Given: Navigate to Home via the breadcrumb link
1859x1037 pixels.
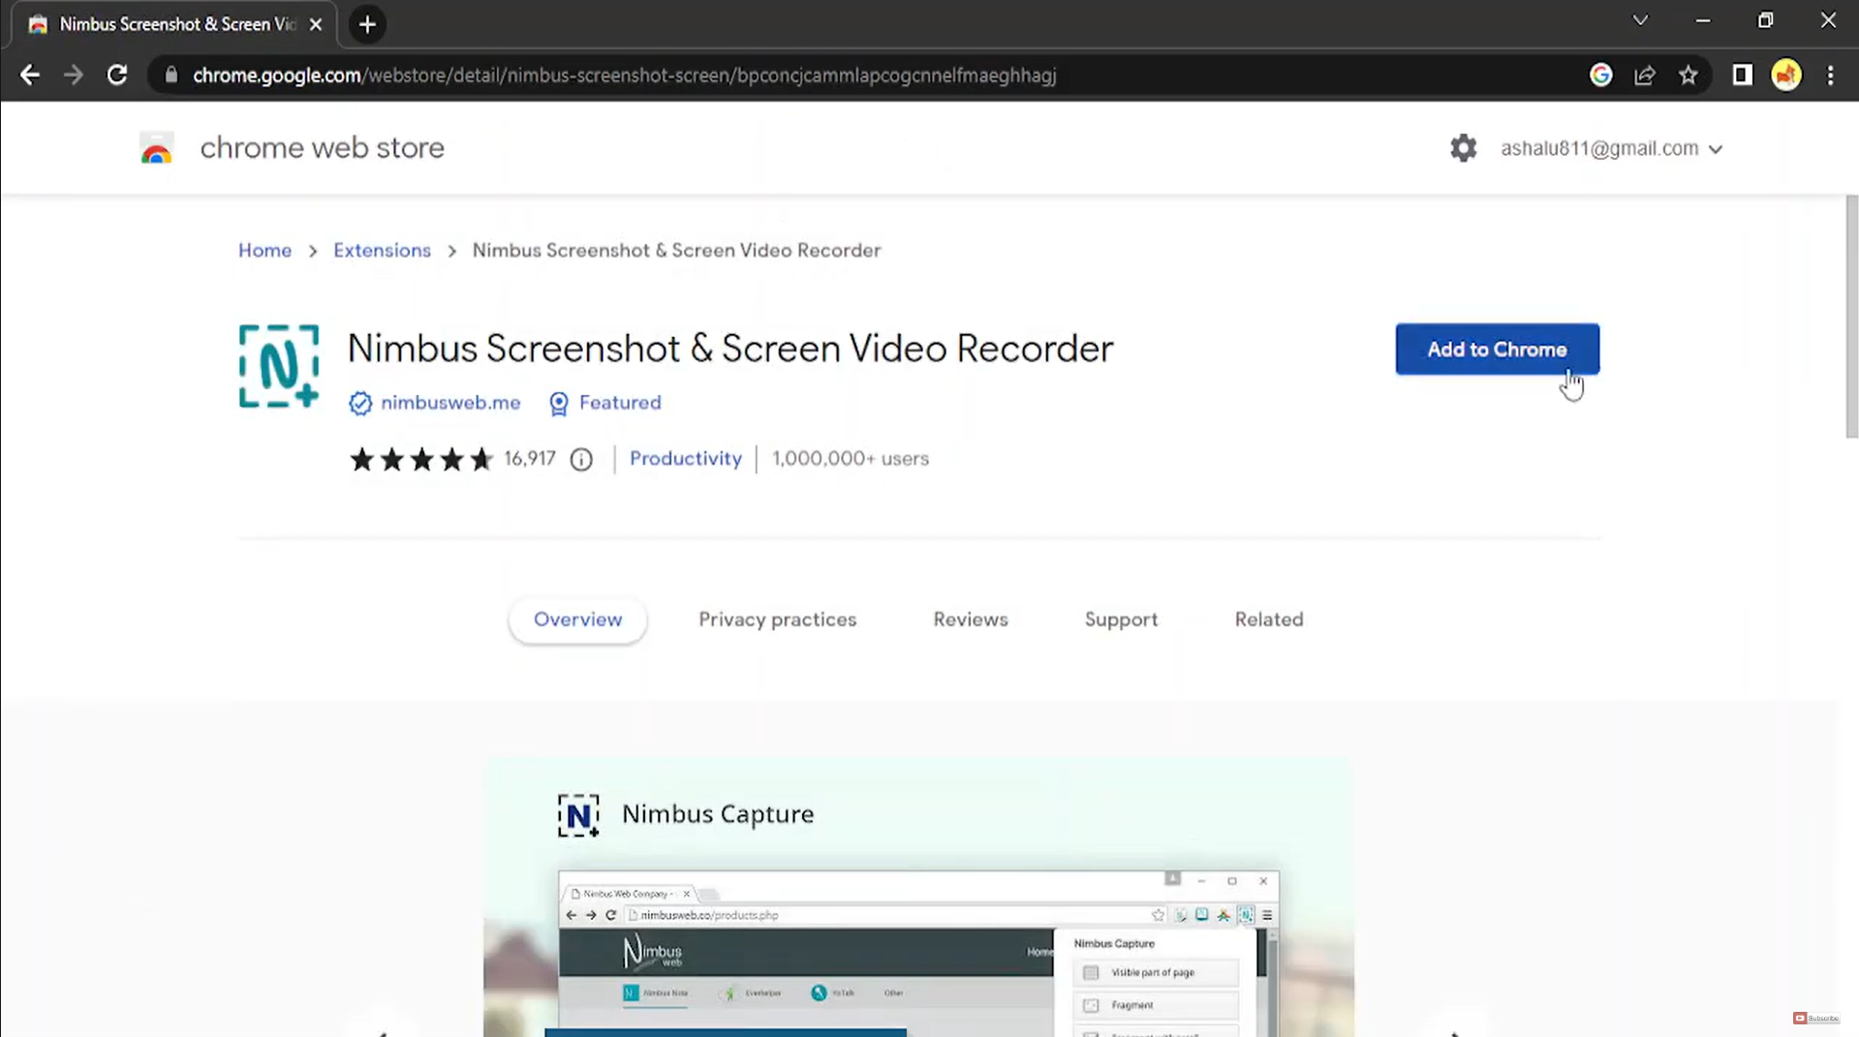Looking at the screenshot, I should click(264, 250).
